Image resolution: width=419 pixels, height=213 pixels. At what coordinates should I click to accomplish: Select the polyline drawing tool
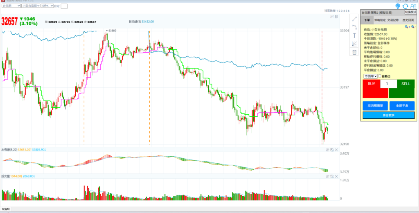pyautogui.click(x=354, y=27)
